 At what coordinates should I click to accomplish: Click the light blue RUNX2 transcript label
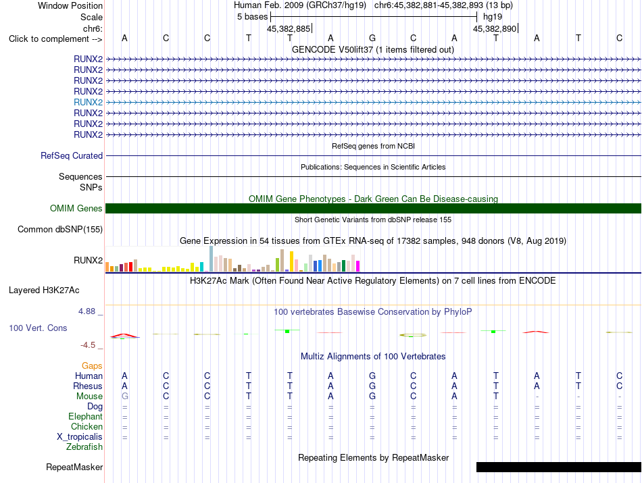click(x=88, y=102)
